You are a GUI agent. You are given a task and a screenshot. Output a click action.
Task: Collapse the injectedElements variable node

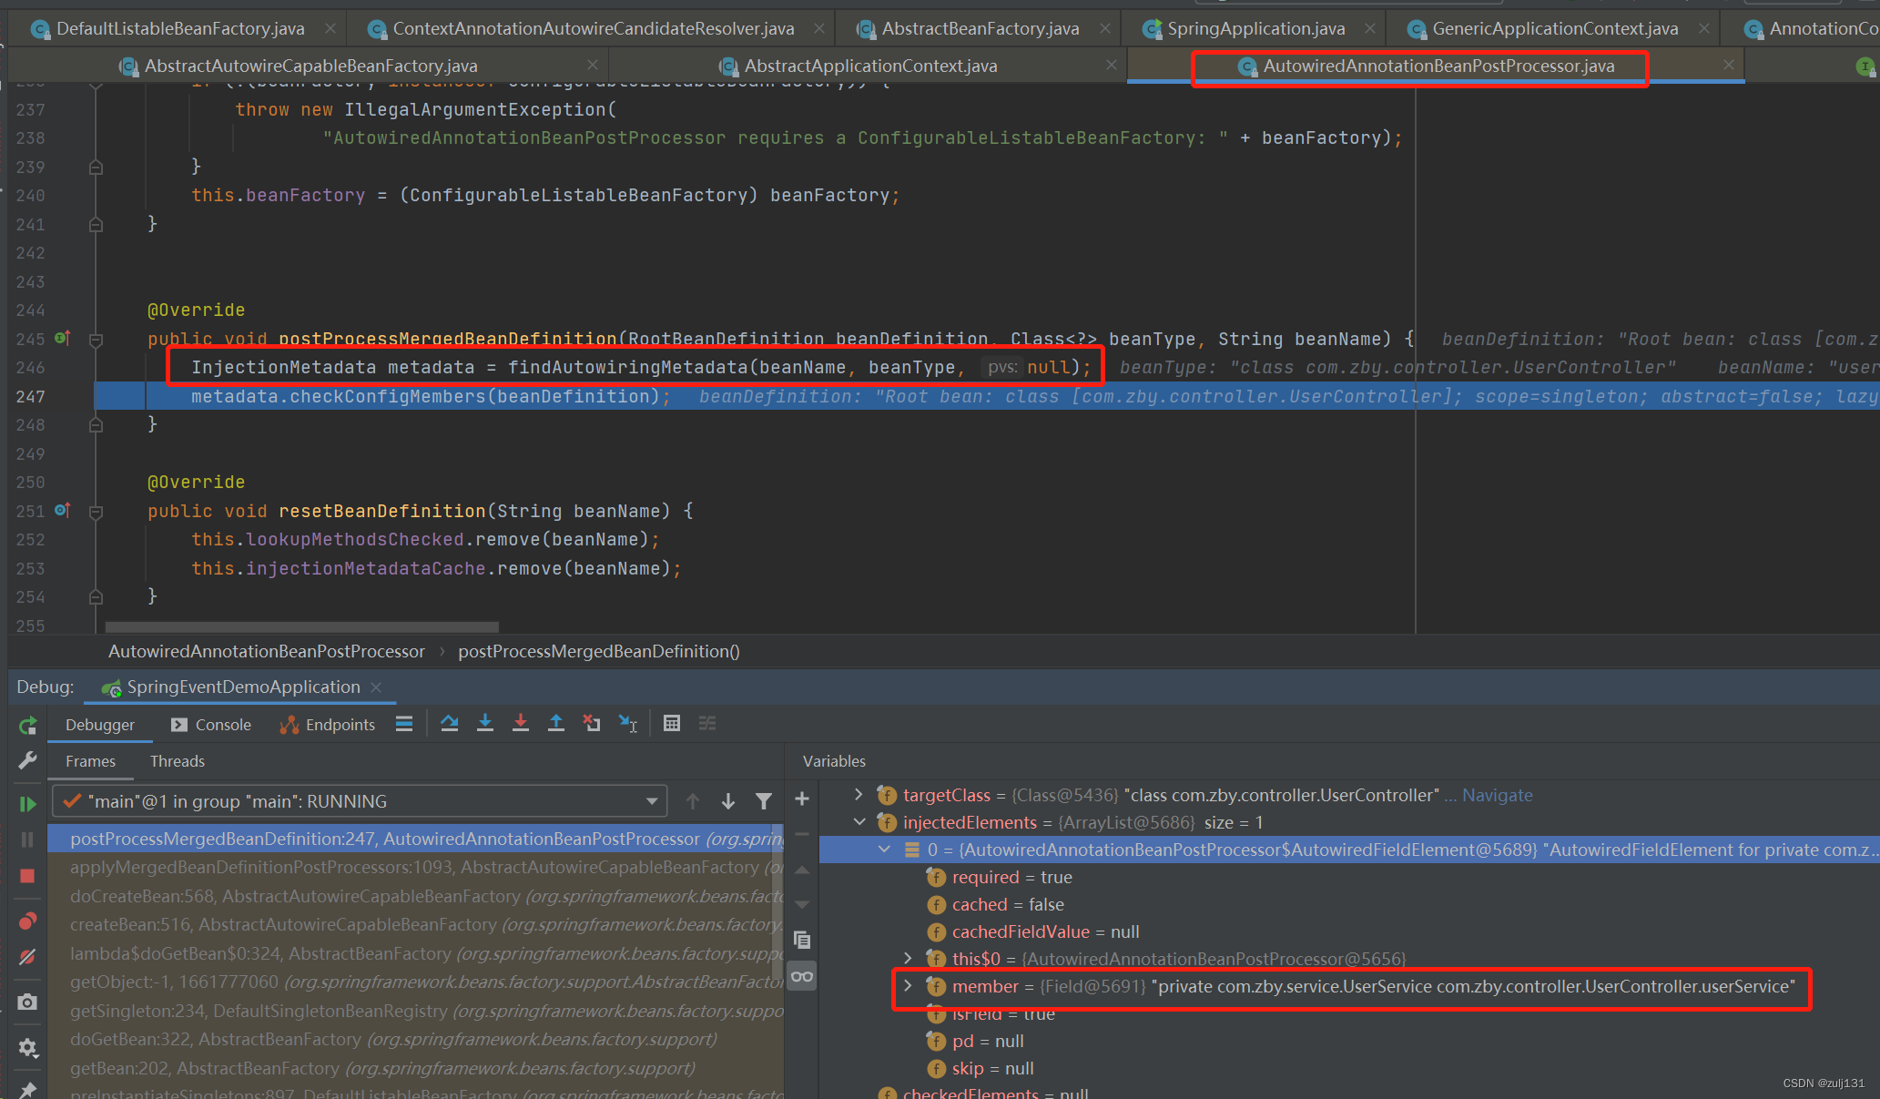pyautogui.click(x=859, y=822)
